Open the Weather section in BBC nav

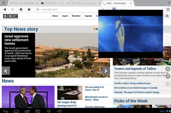76,16
